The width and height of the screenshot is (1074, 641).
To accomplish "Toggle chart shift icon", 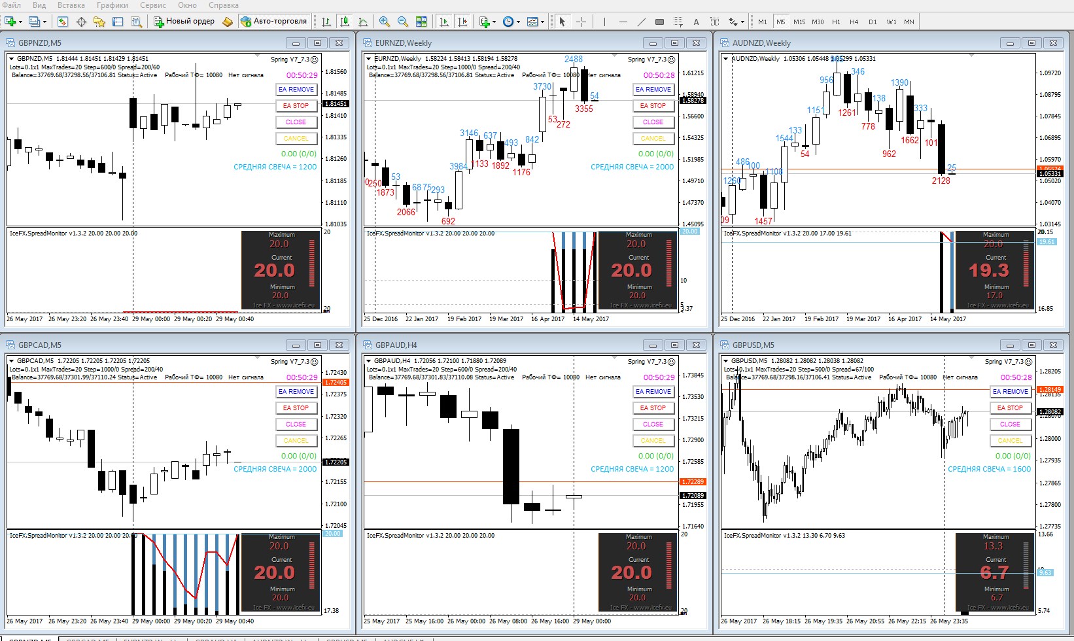I will coord(463,22).
